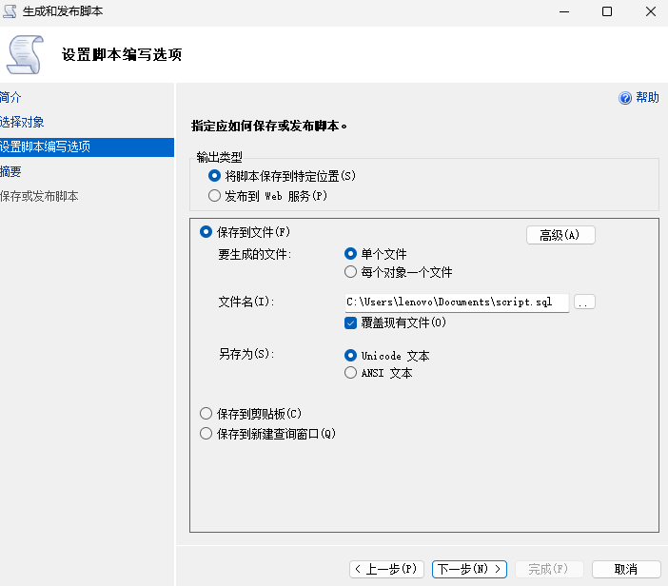
Task: Click the 文件名(I): label
Action: [x=246, y=302]
